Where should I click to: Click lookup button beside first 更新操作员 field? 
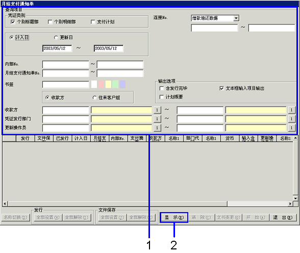tap(157, 127)
